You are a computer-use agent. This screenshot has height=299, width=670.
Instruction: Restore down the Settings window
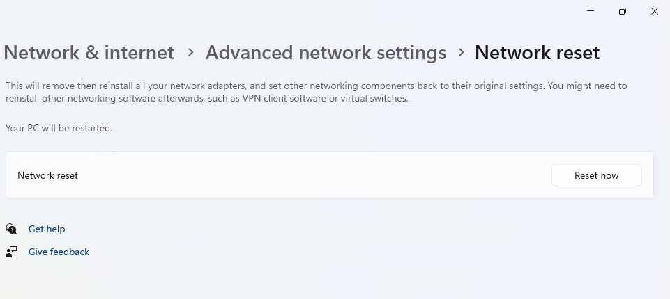[623, 11]
